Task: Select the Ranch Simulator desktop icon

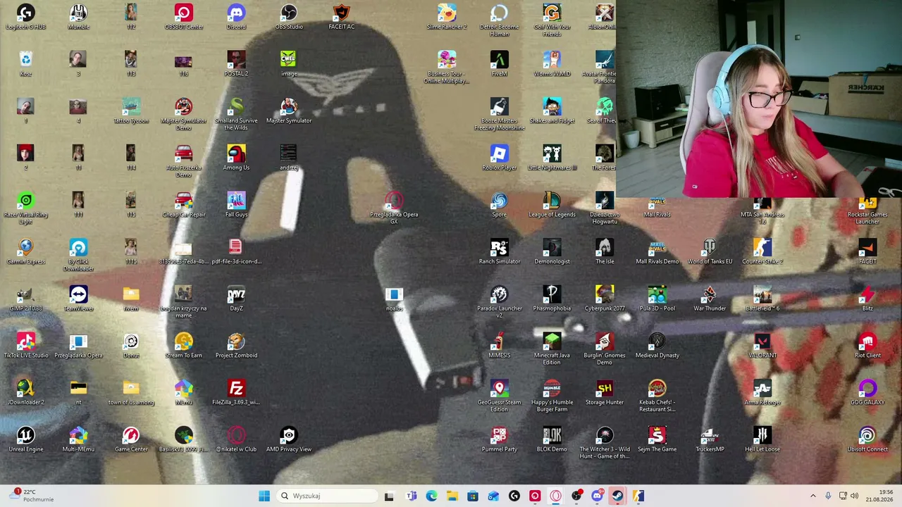Action: click(499, 252)
